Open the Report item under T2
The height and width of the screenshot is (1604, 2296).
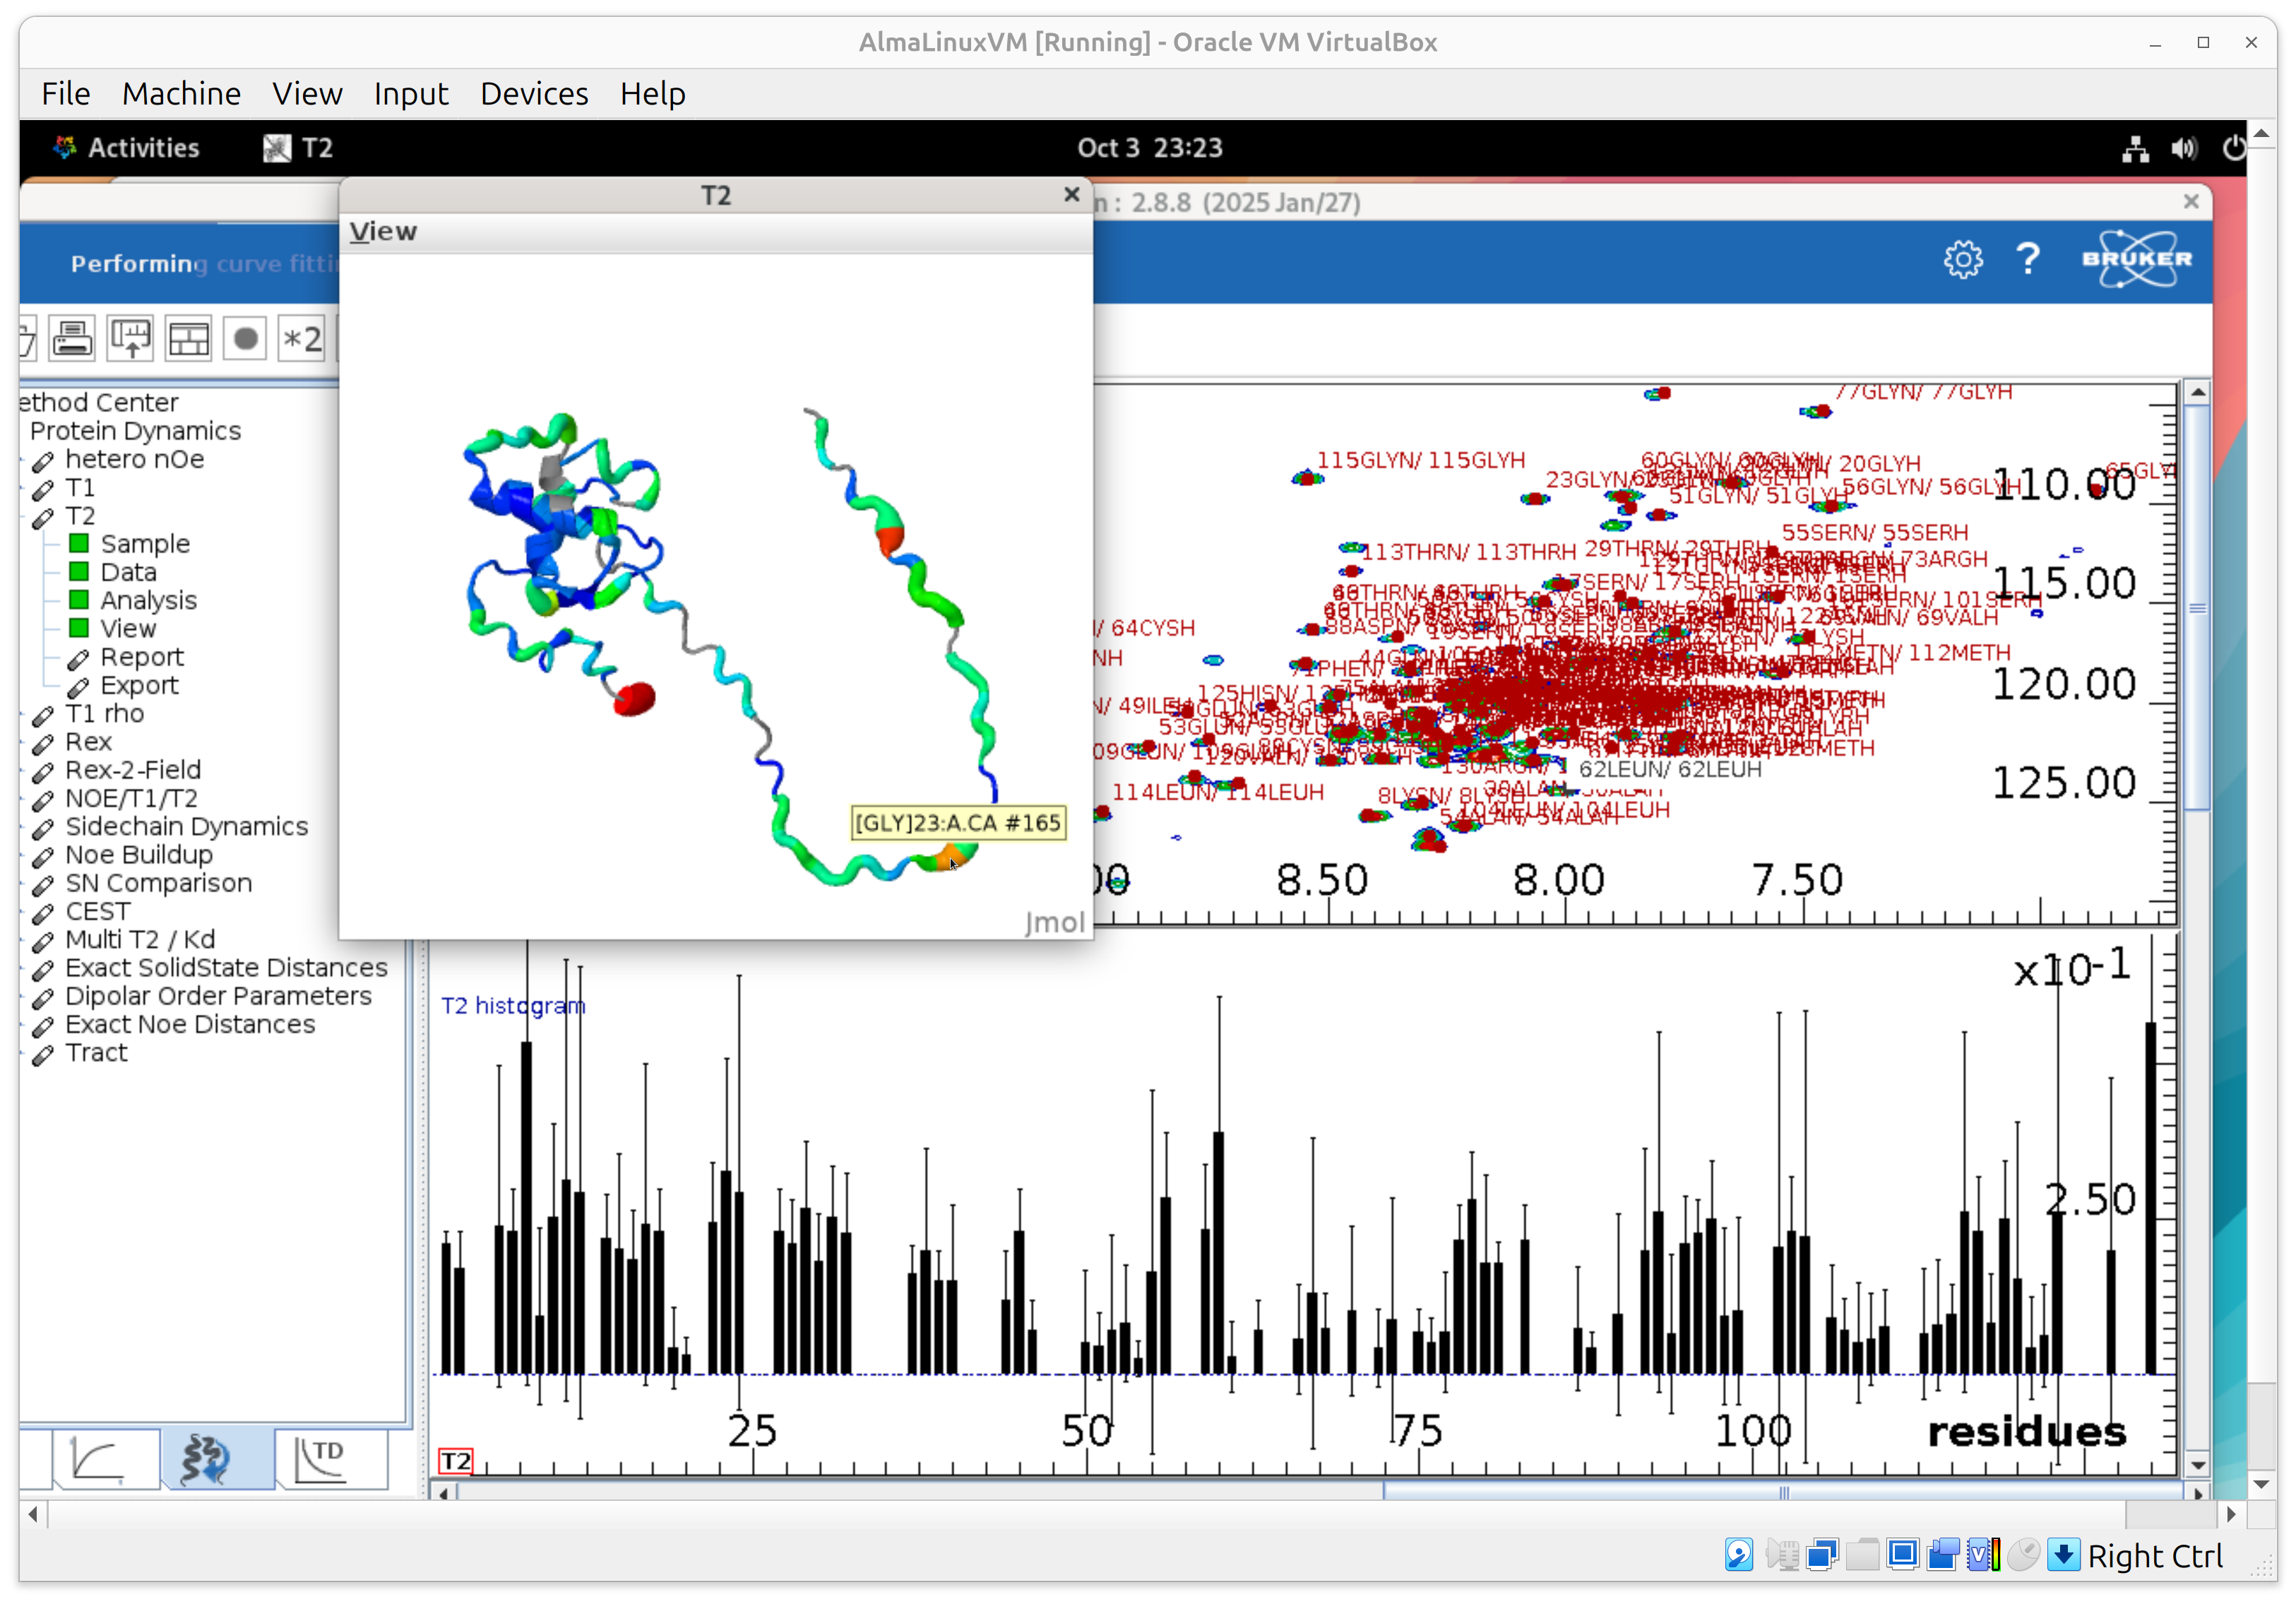pyautogui.click(x=141, y=657)
